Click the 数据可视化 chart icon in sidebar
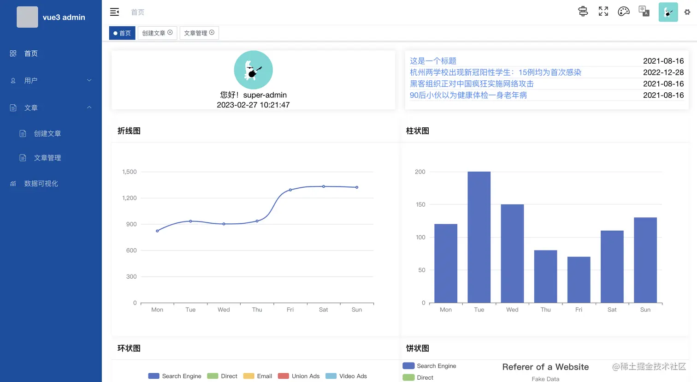This screenshot has width=697, height=382. [13, 184]
